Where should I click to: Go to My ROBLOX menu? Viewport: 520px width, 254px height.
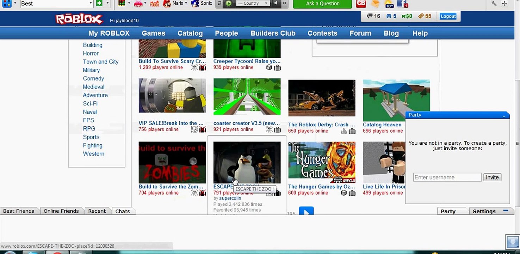[x=109, y=33]
